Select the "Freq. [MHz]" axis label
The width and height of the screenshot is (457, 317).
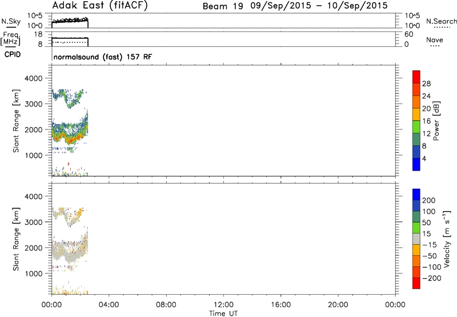[10, 38]
